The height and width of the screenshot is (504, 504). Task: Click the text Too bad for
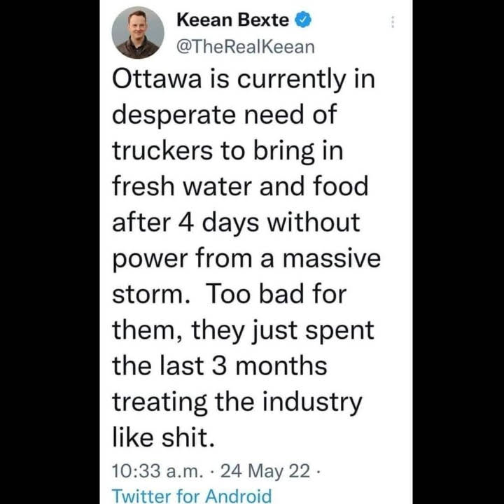(276, 294)
